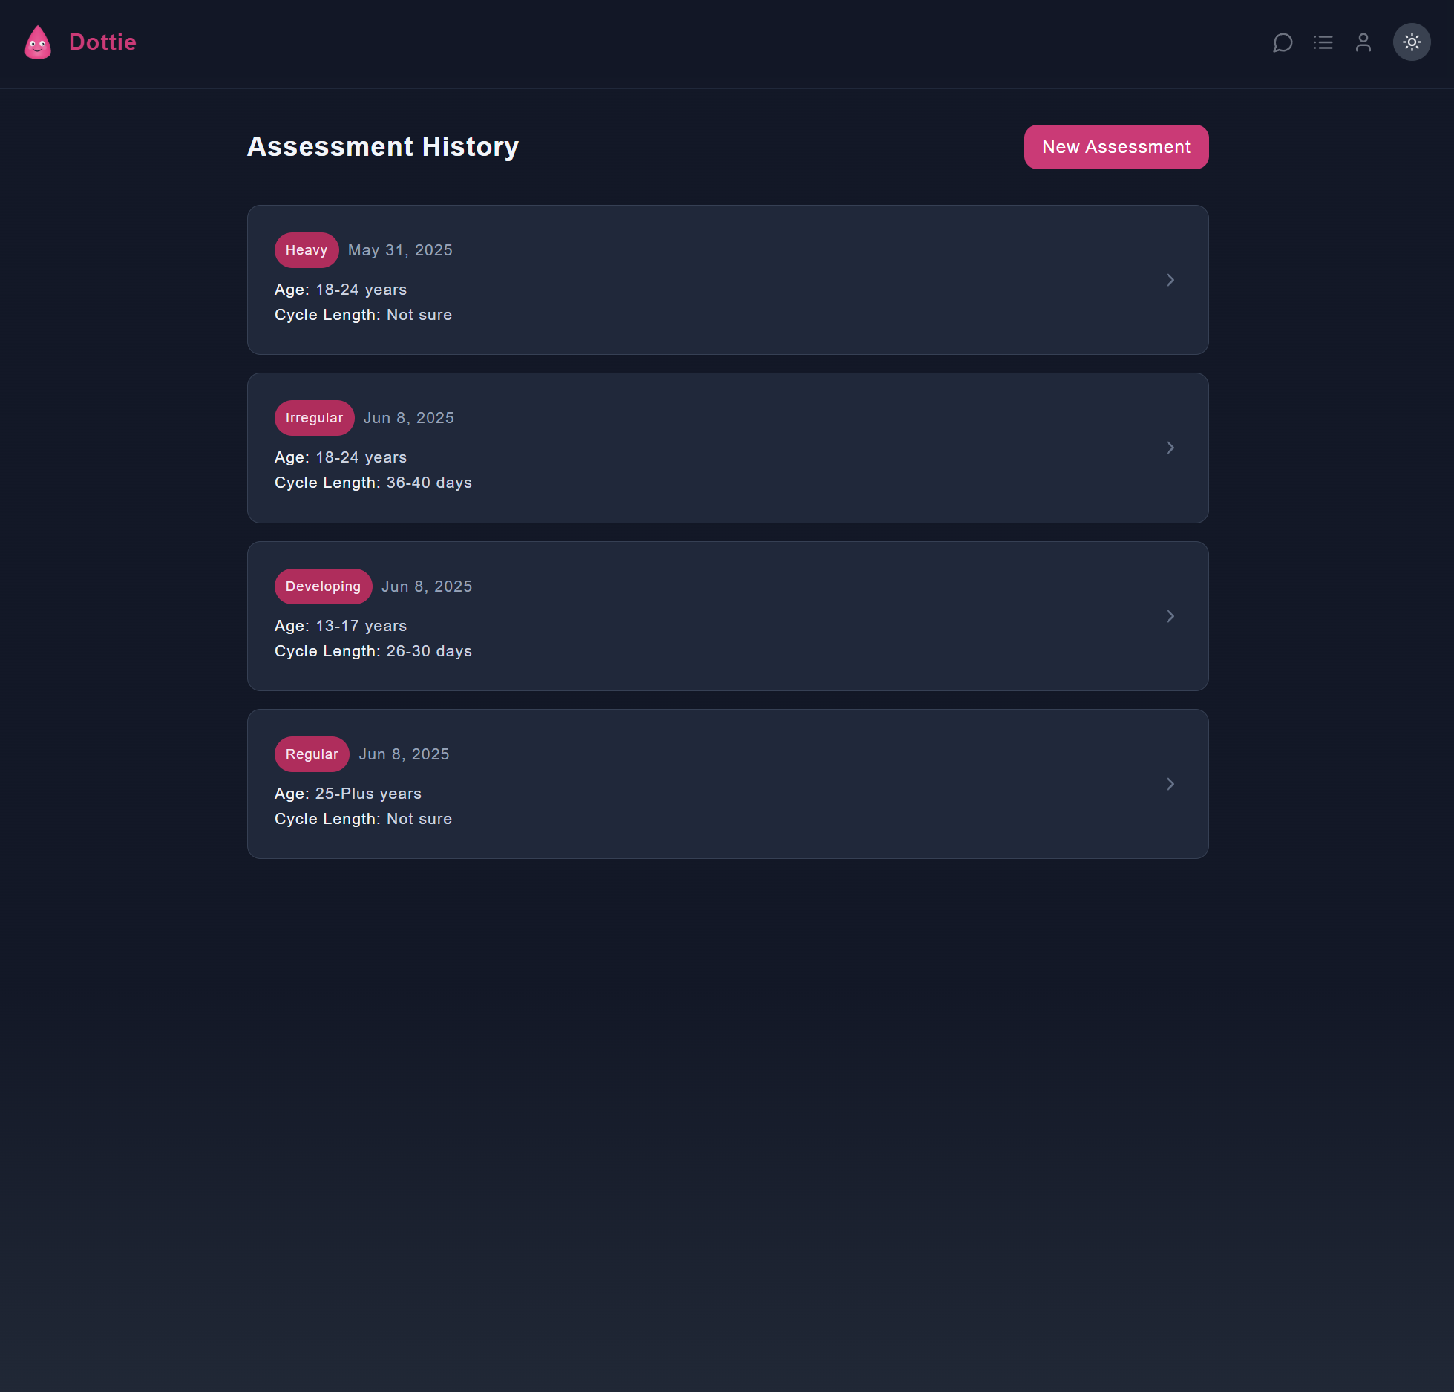Image resolution: width=1454 pixels, height=1392 pixels.
Task: Open the Heavy assessment chevron
Action: [1170, 280]
